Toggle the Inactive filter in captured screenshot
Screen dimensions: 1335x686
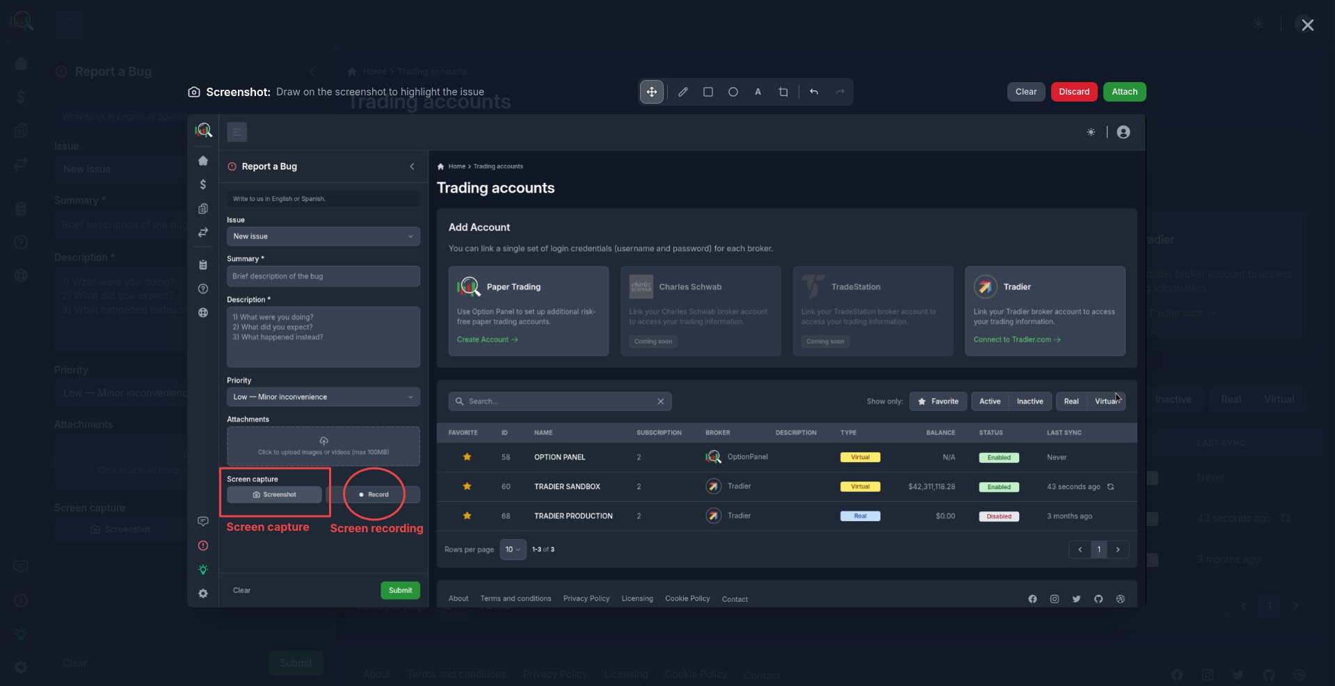1030,401
